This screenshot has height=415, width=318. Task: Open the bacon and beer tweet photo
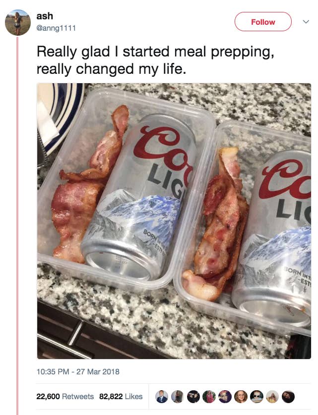[x=174, y=221]
